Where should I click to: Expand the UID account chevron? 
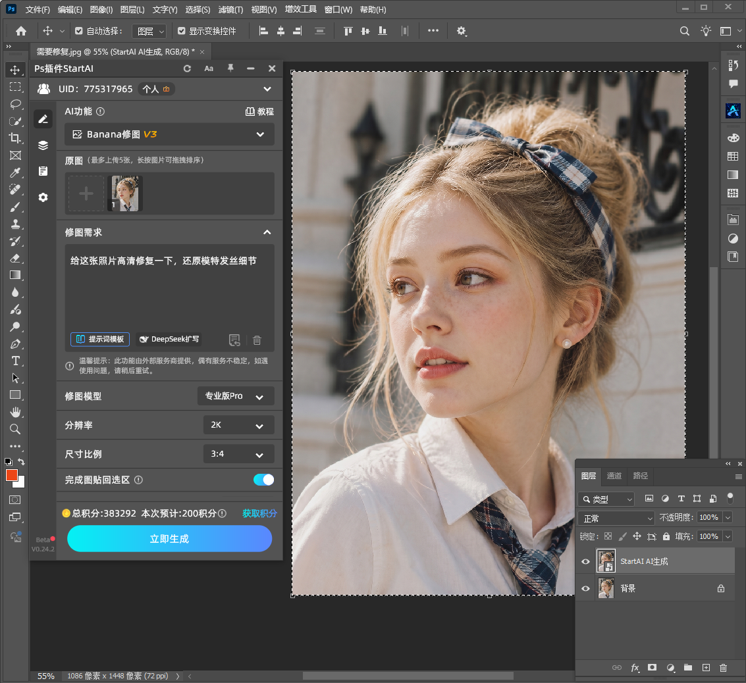click(267, 89)
